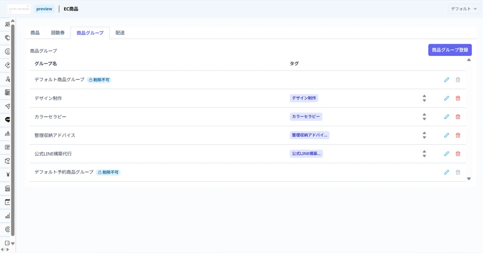Edit デフォルト予約商品グループ with pencil icon
The width and height of the screenshot is (483, 253).
(x=446, y=172)
